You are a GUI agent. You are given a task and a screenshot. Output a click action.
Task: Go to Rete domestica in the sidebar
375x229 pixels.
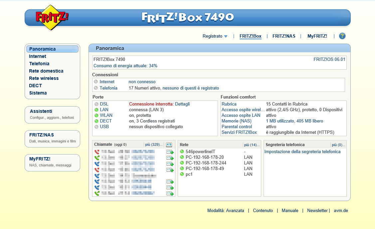(46, 71)
